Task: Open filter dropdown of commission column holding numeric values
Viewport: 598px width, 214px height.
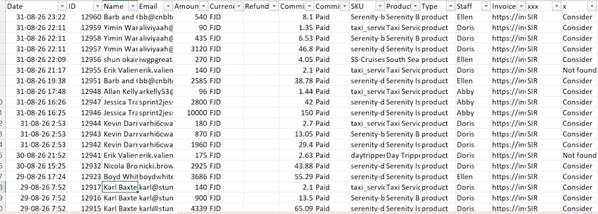Action: [309, 6]
